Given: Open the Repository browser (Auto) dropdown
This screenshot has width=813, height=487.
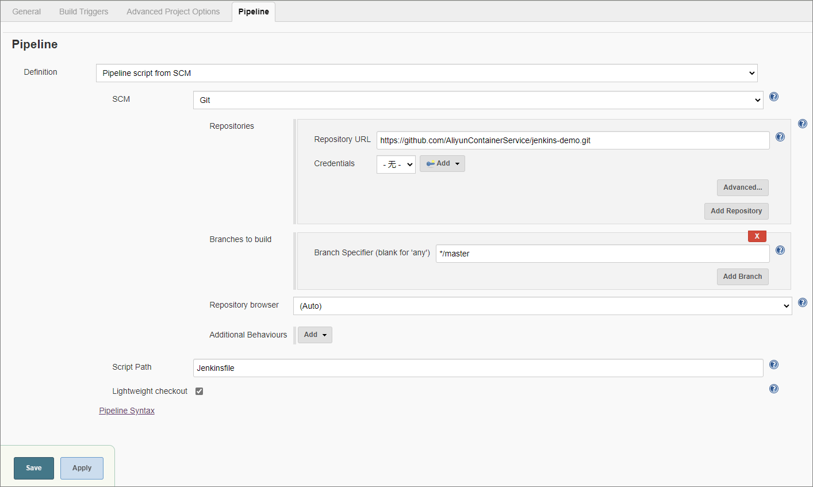Looking at the screenshot, I should click(x=543, y=306).
